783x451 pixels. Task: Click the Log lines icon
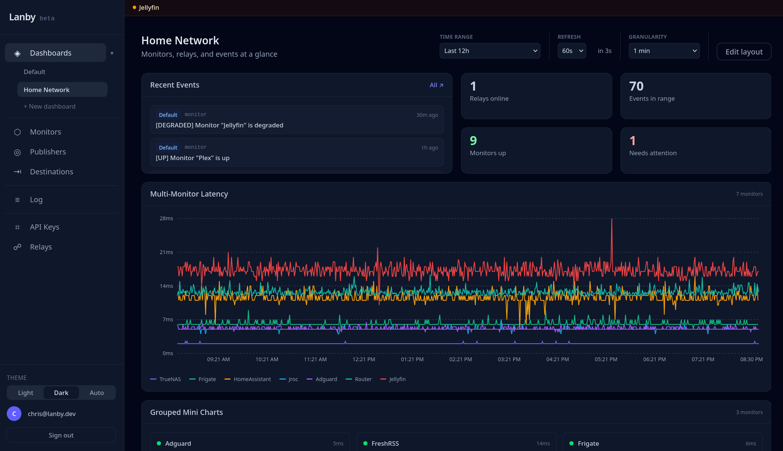(x=17, y=200)
